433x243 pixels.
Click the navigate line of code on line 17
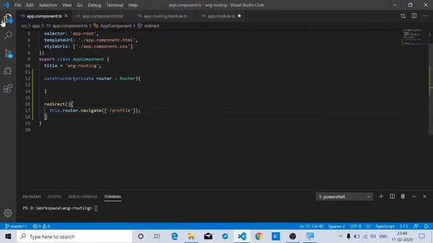tap(95, 111)
